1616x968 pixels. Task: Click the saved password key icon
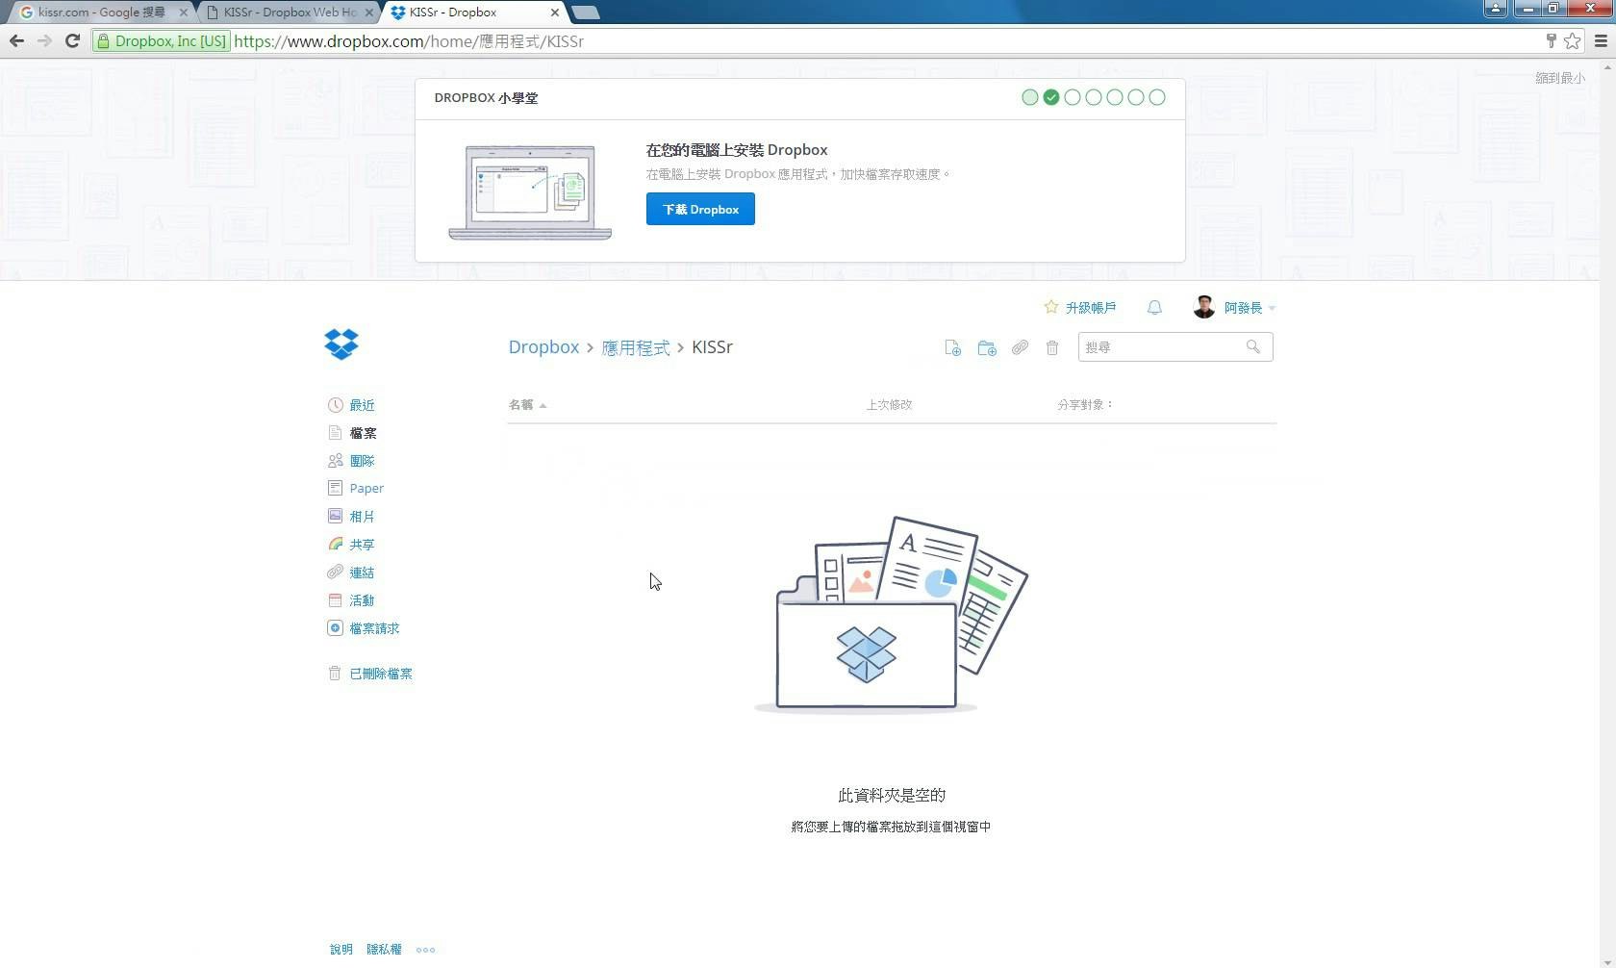pyautogui.click(x=1551, y=40)
